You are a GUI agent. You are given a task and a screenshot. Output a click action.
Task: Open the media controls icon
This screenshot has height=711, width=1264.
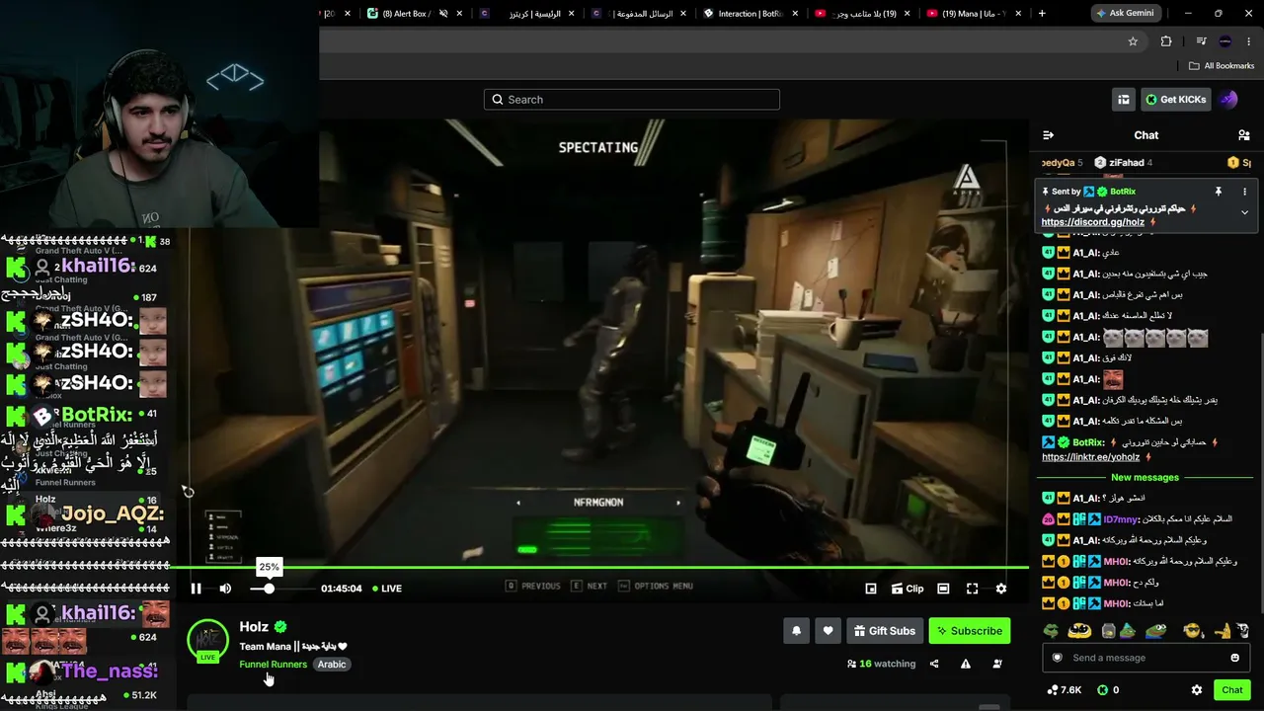pyautogui.click(x=1201, y=41)
